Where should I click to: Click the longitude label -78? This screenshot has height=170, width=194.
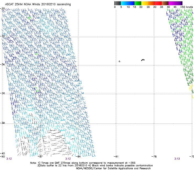154,157
